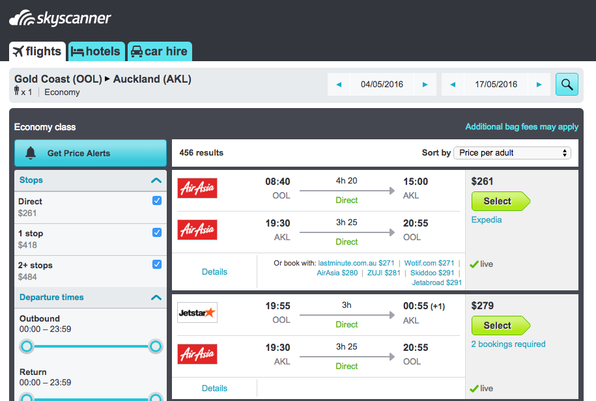596x401 pixels.
Task: Click the magnifying glass search button
Action: point(567,85)
